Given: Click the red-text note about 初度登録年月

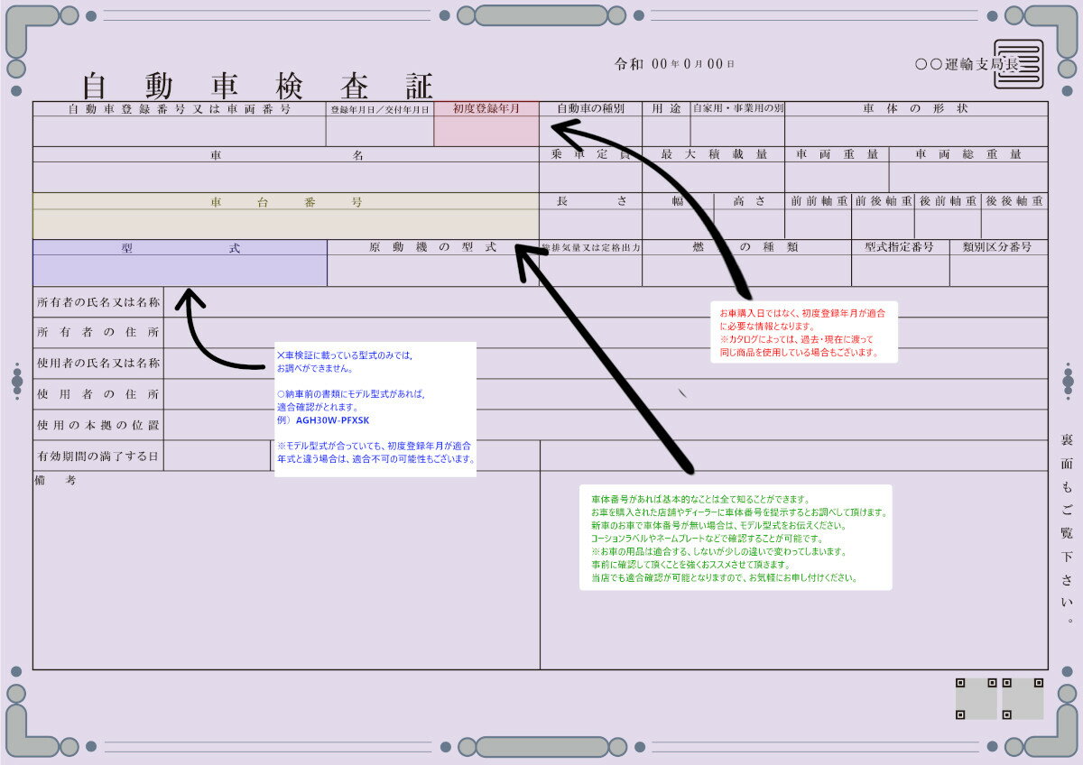Looking at the screenshot, I should [x=803, y=331].
